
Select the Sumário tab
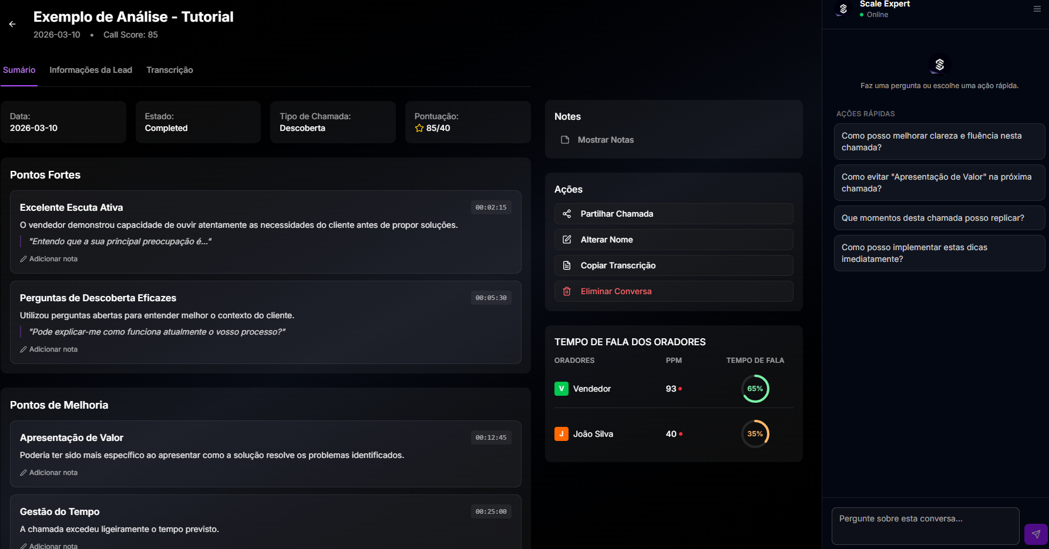19,70
